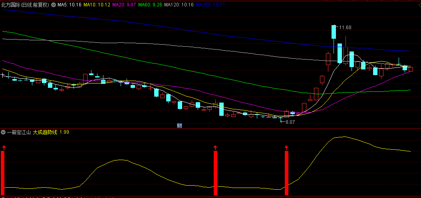Viewport: 421px width, 198px height.
Task: Open the dropdown beside 北方国际 chart title
Action: [53, 5]
